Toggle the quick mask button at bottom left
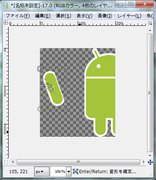156x180 pixels. [6, 162]
